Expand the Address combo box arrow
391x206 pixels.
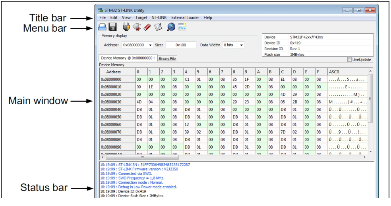click(150, 45)
